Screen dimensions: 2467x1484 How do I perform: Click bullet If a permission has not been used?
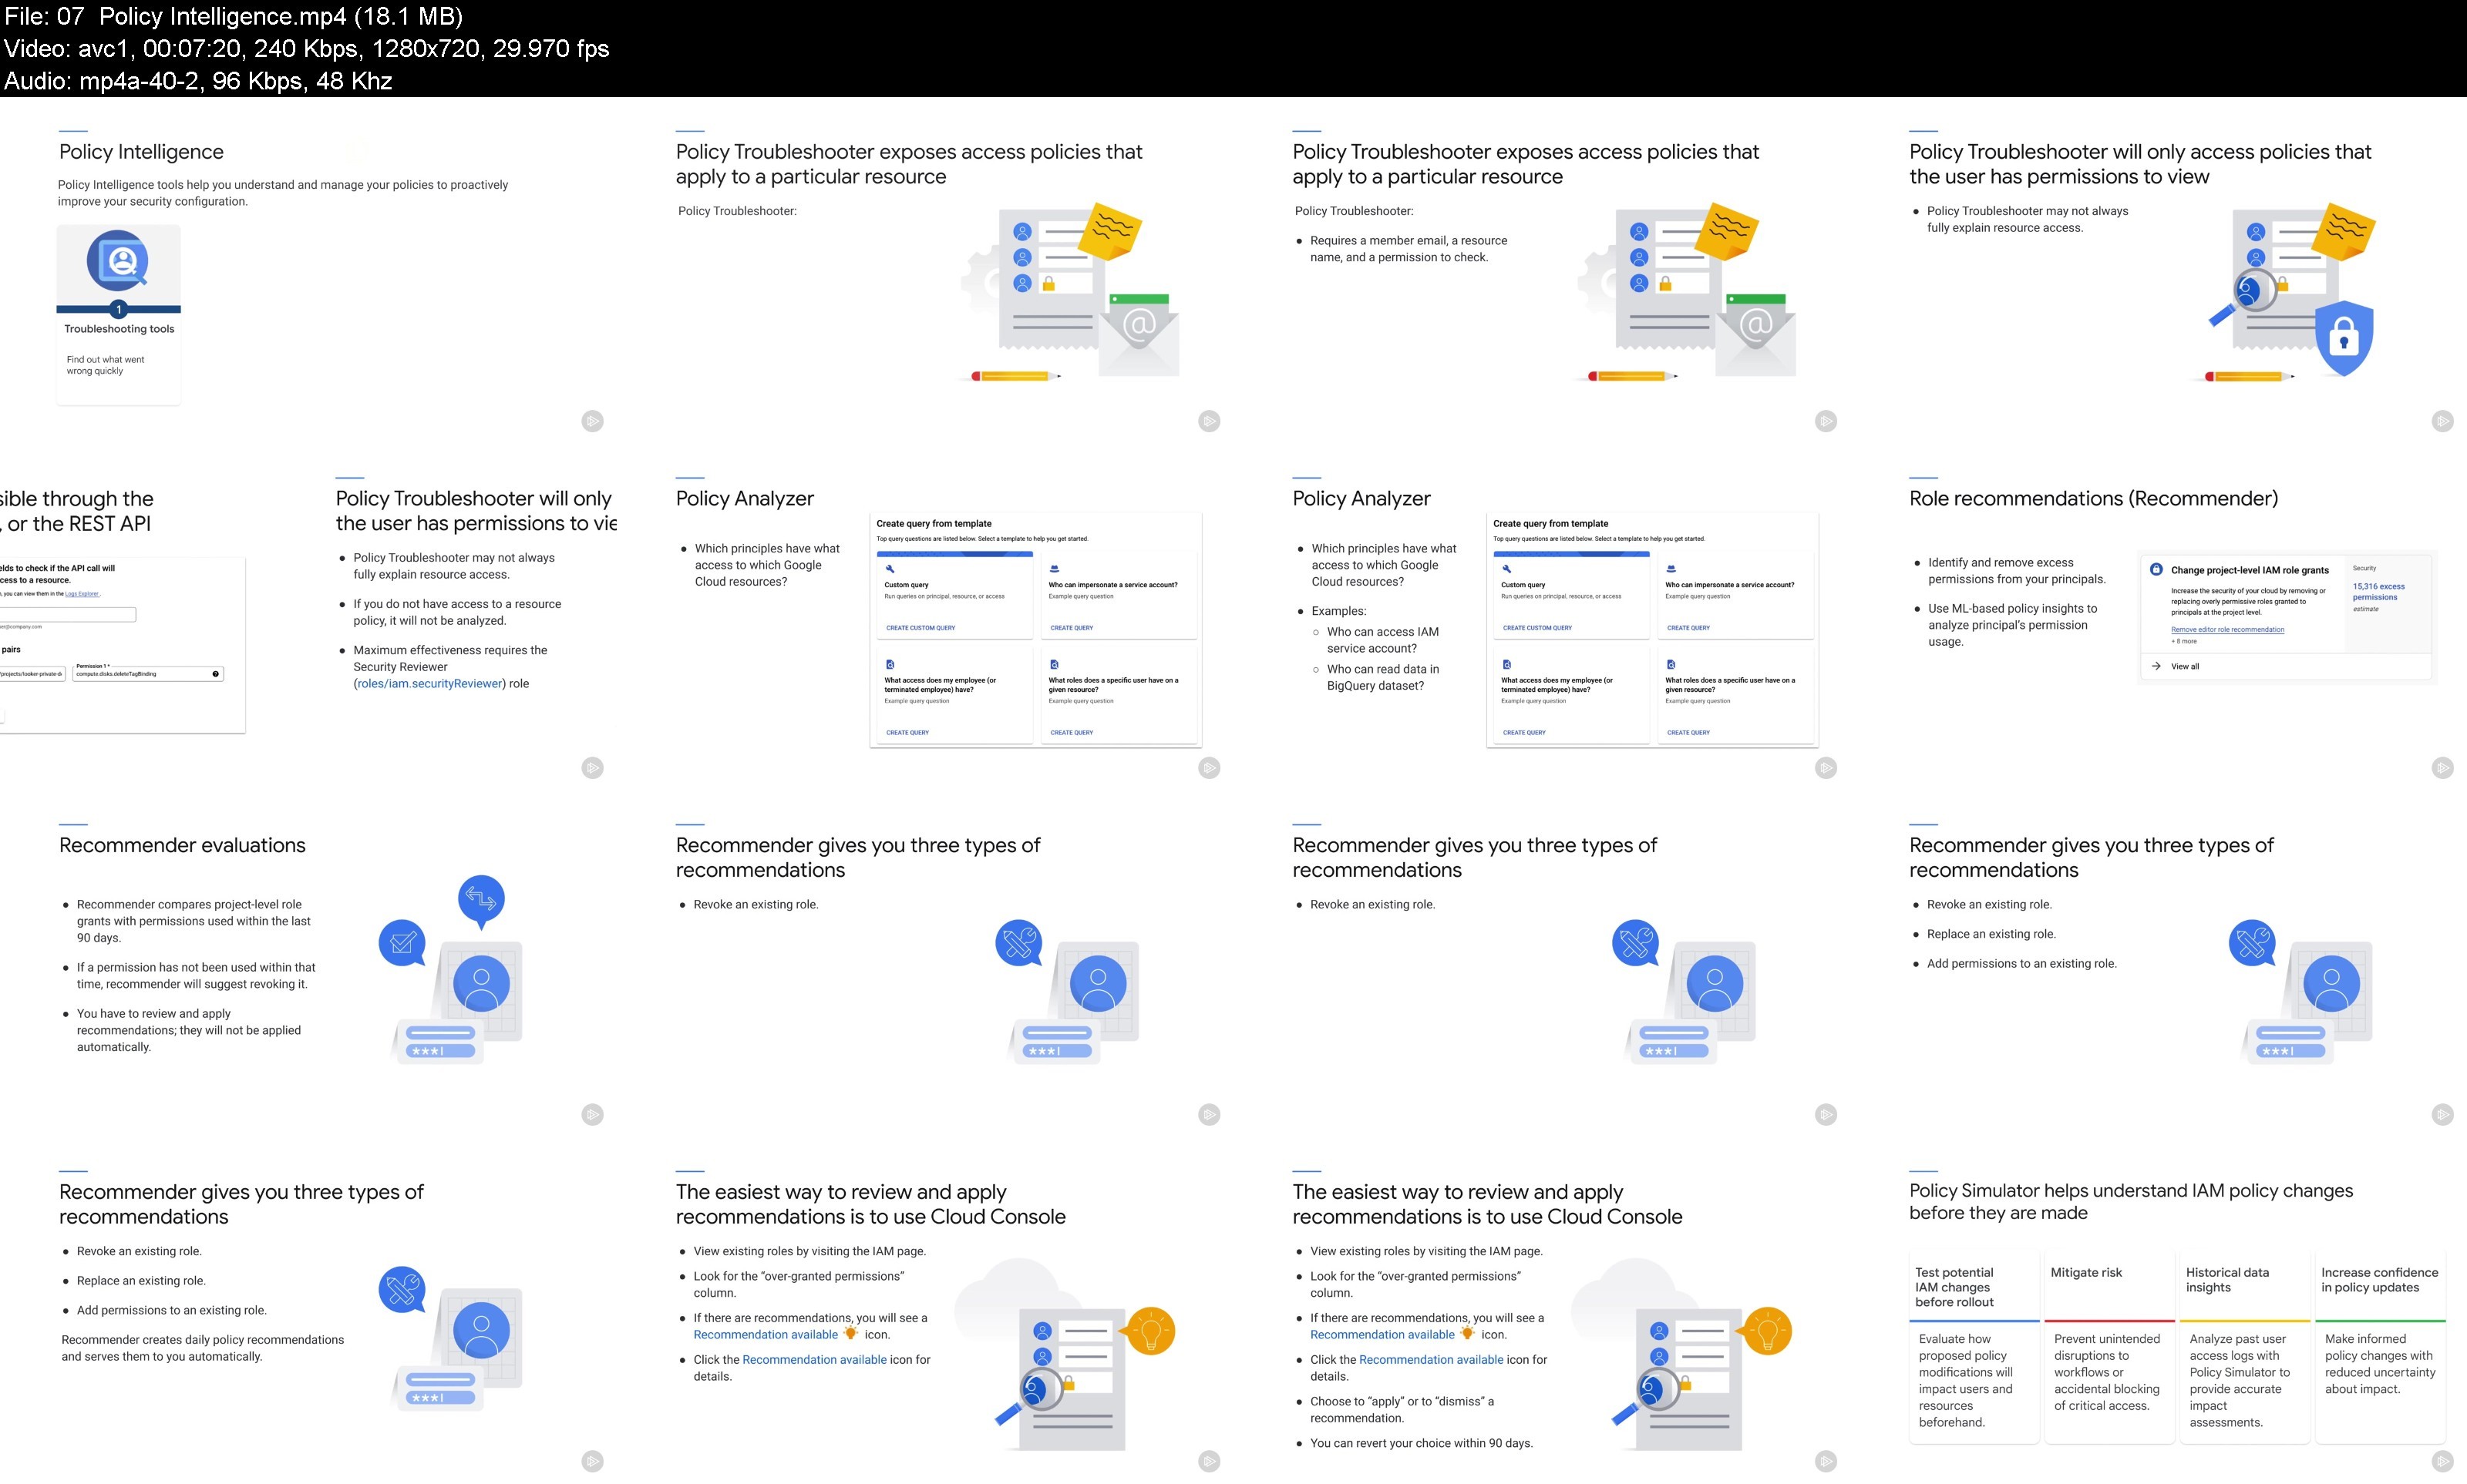point(195,976)
